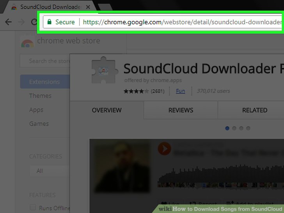Image resolution: width=284 pixels, height=213 pixels.
Task: Click the Search the store field
Action: 45,61
